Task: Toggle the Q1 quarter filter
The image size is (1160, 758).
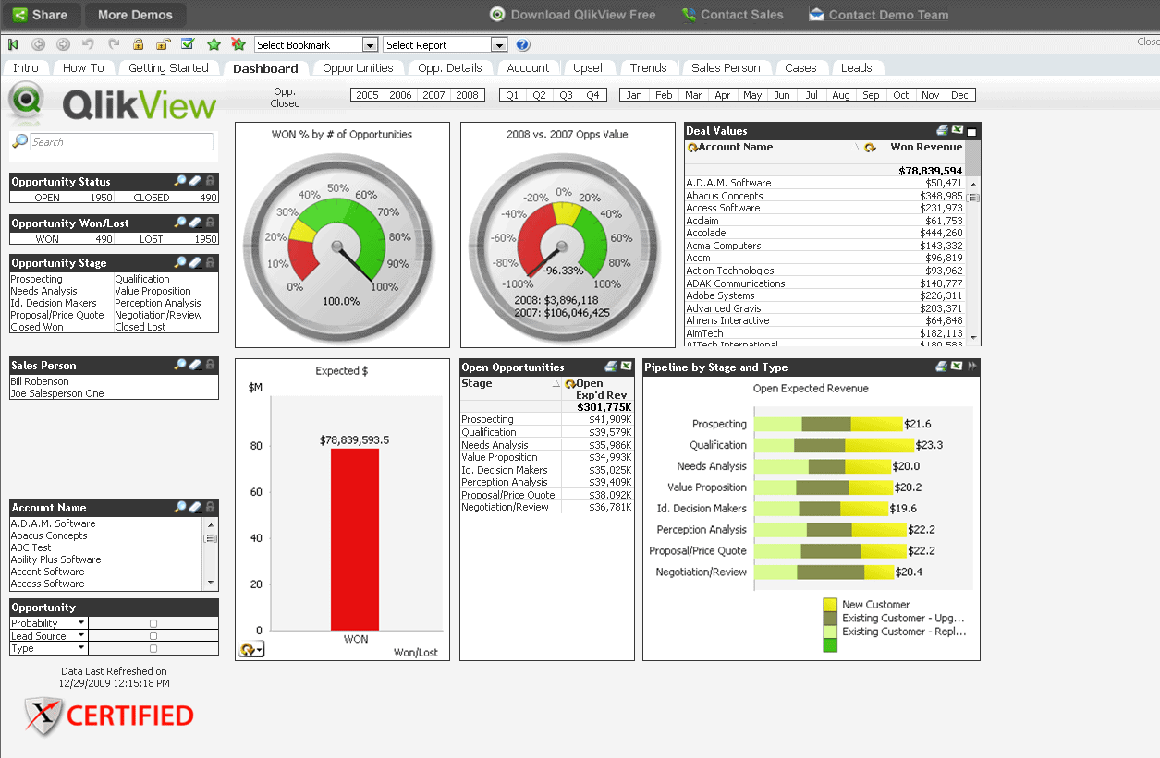Action: tap(512, 95)
